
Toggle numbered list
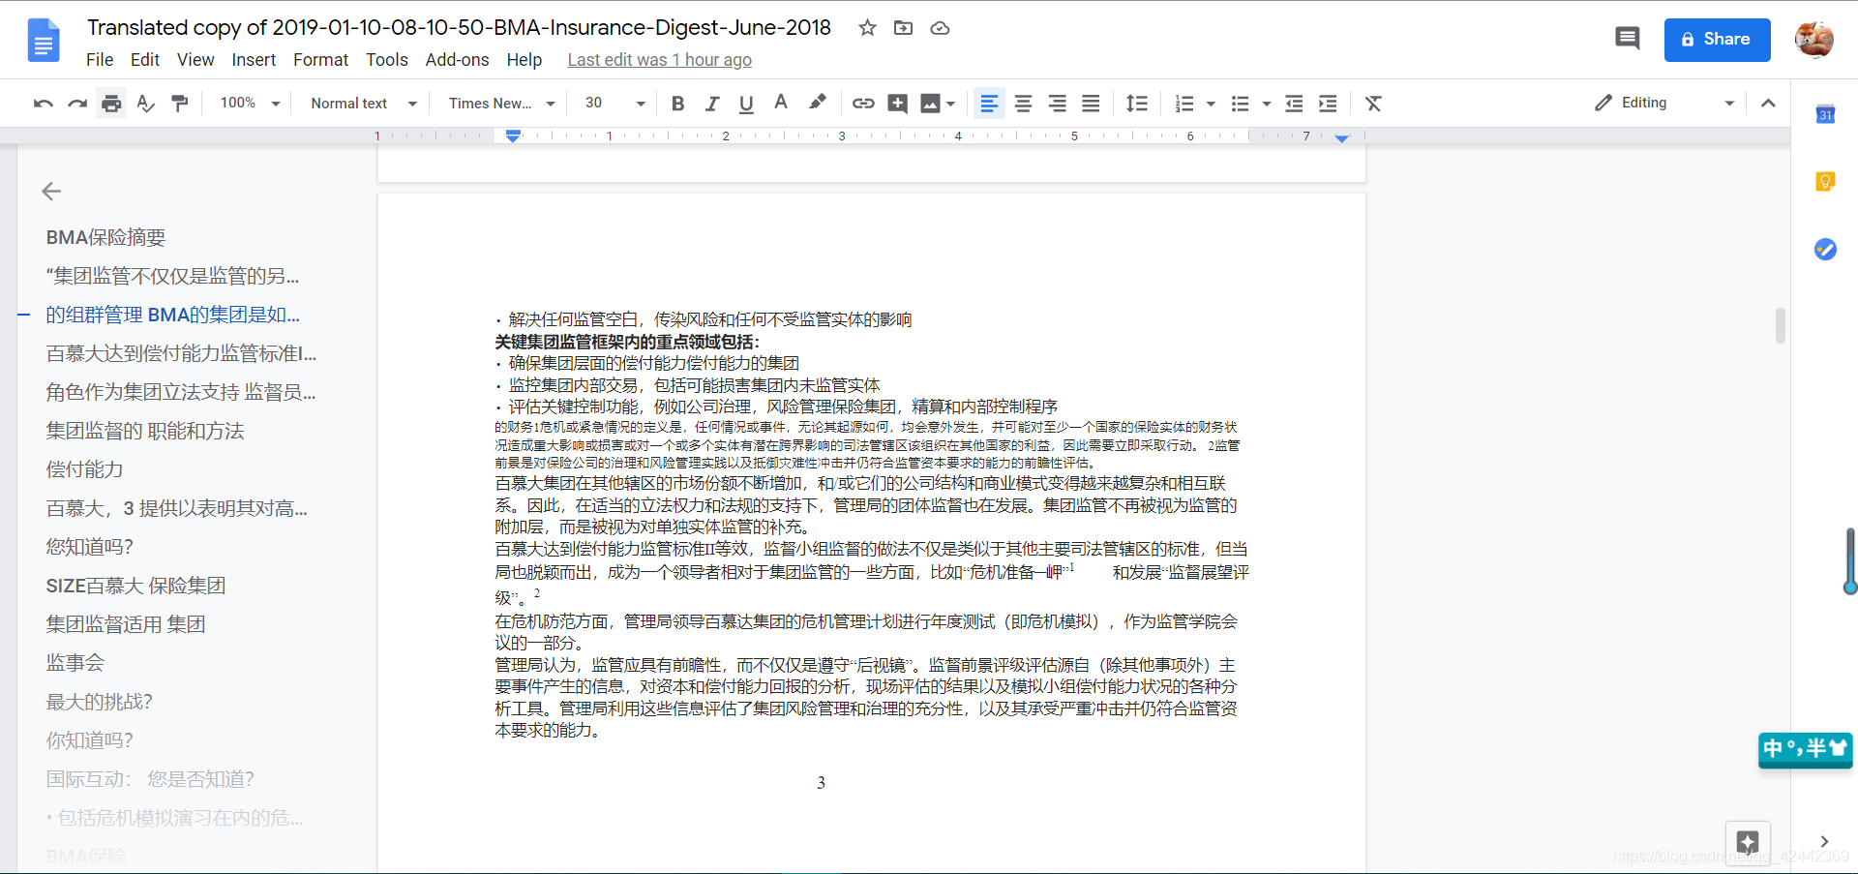(1184, 104)
